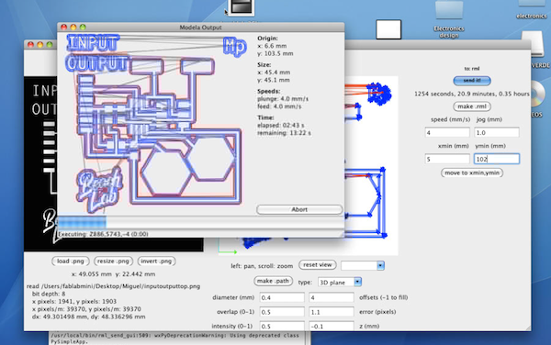Click the 'make .rml' button
This screenshot has height=345, width=551.
tap(472, 106)
